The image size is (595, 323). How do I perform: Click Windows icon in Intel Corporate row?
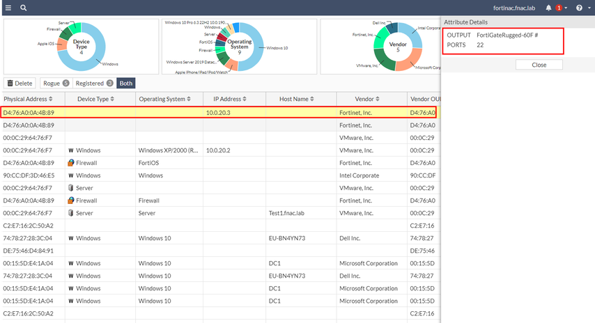click(x=71, y=175)
